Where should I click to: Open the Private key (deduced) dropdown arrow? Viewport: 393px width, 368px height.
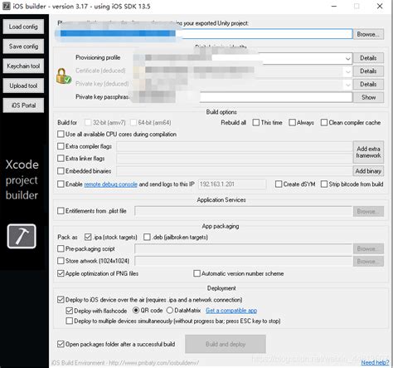click(x=347, y=85)
